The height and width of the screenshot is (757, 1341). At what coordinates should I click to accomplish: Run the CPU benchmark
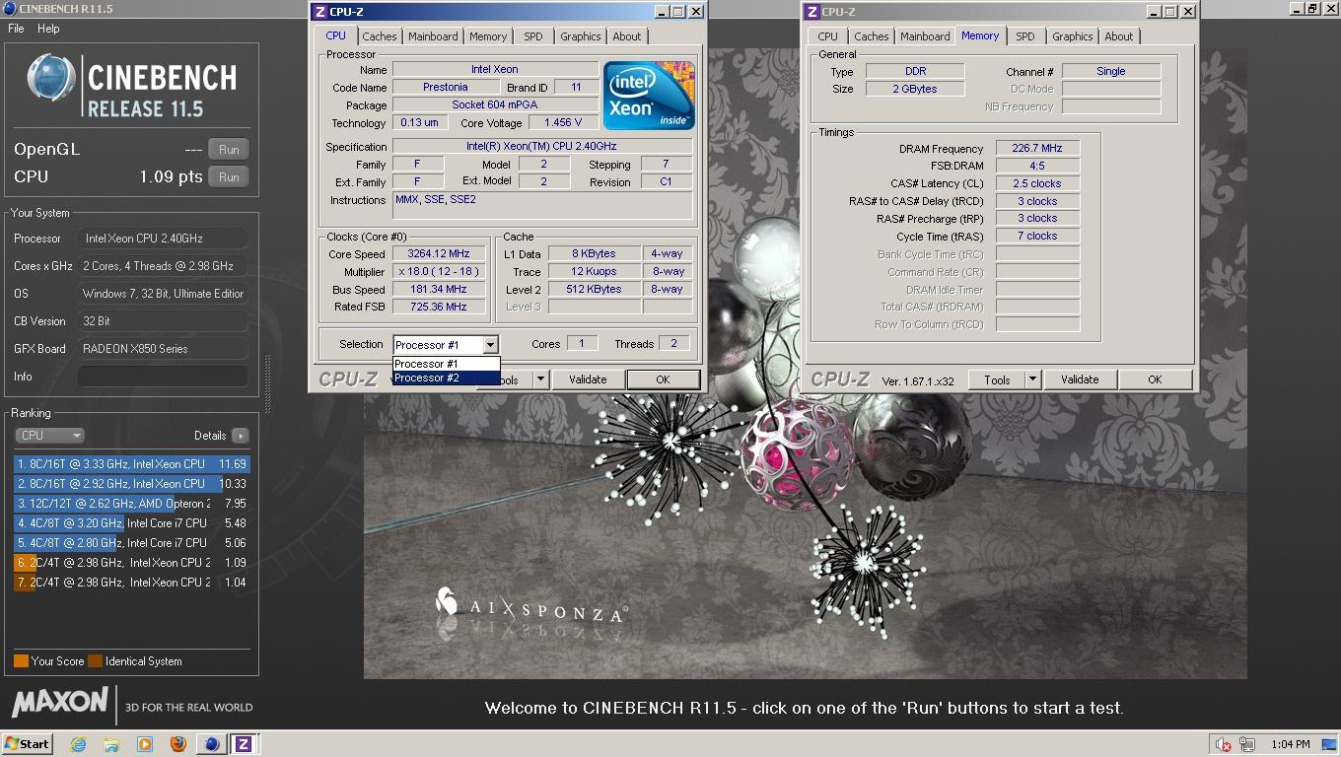pyautogui.click(x=229, y=177)
